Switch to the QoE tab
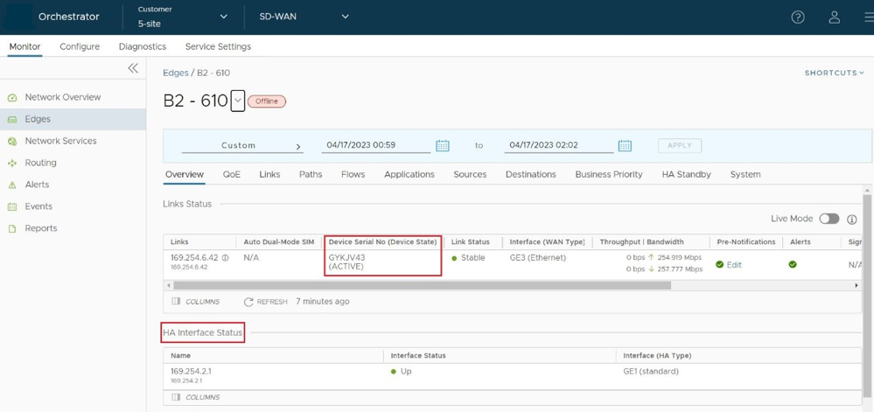The image size is (874, 412). (x=231, y=175)
